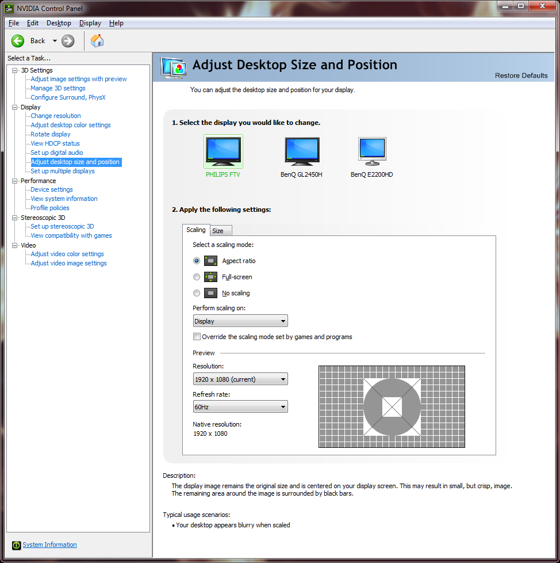The height and width of the screenshot is (563, 560).
Task: Collapse the Performance tree node
Action: click(x=15, y=181)
